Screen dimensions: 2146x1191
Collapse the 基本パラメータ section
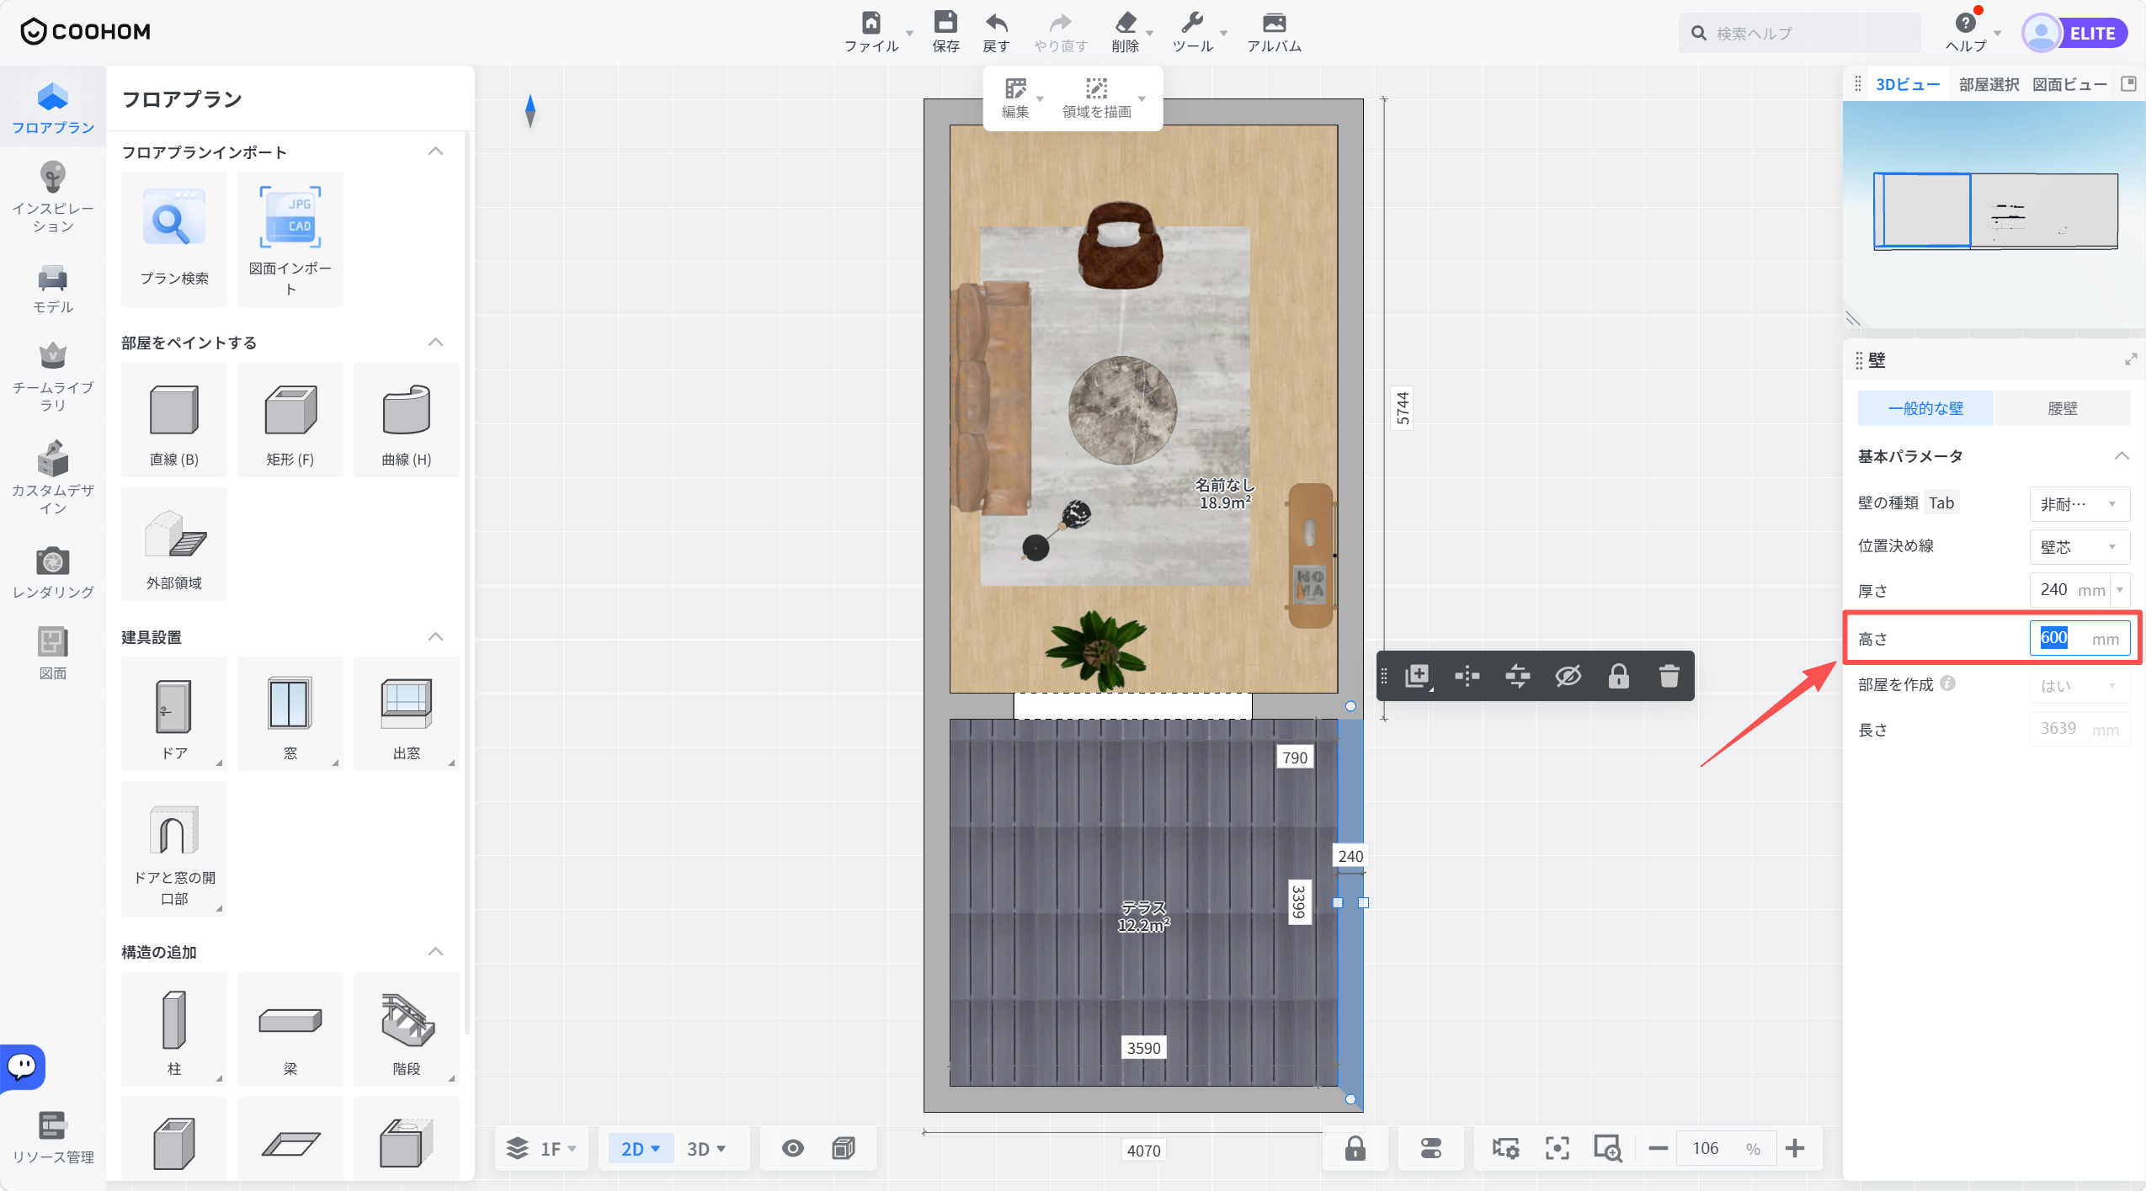coord(2122,456)
